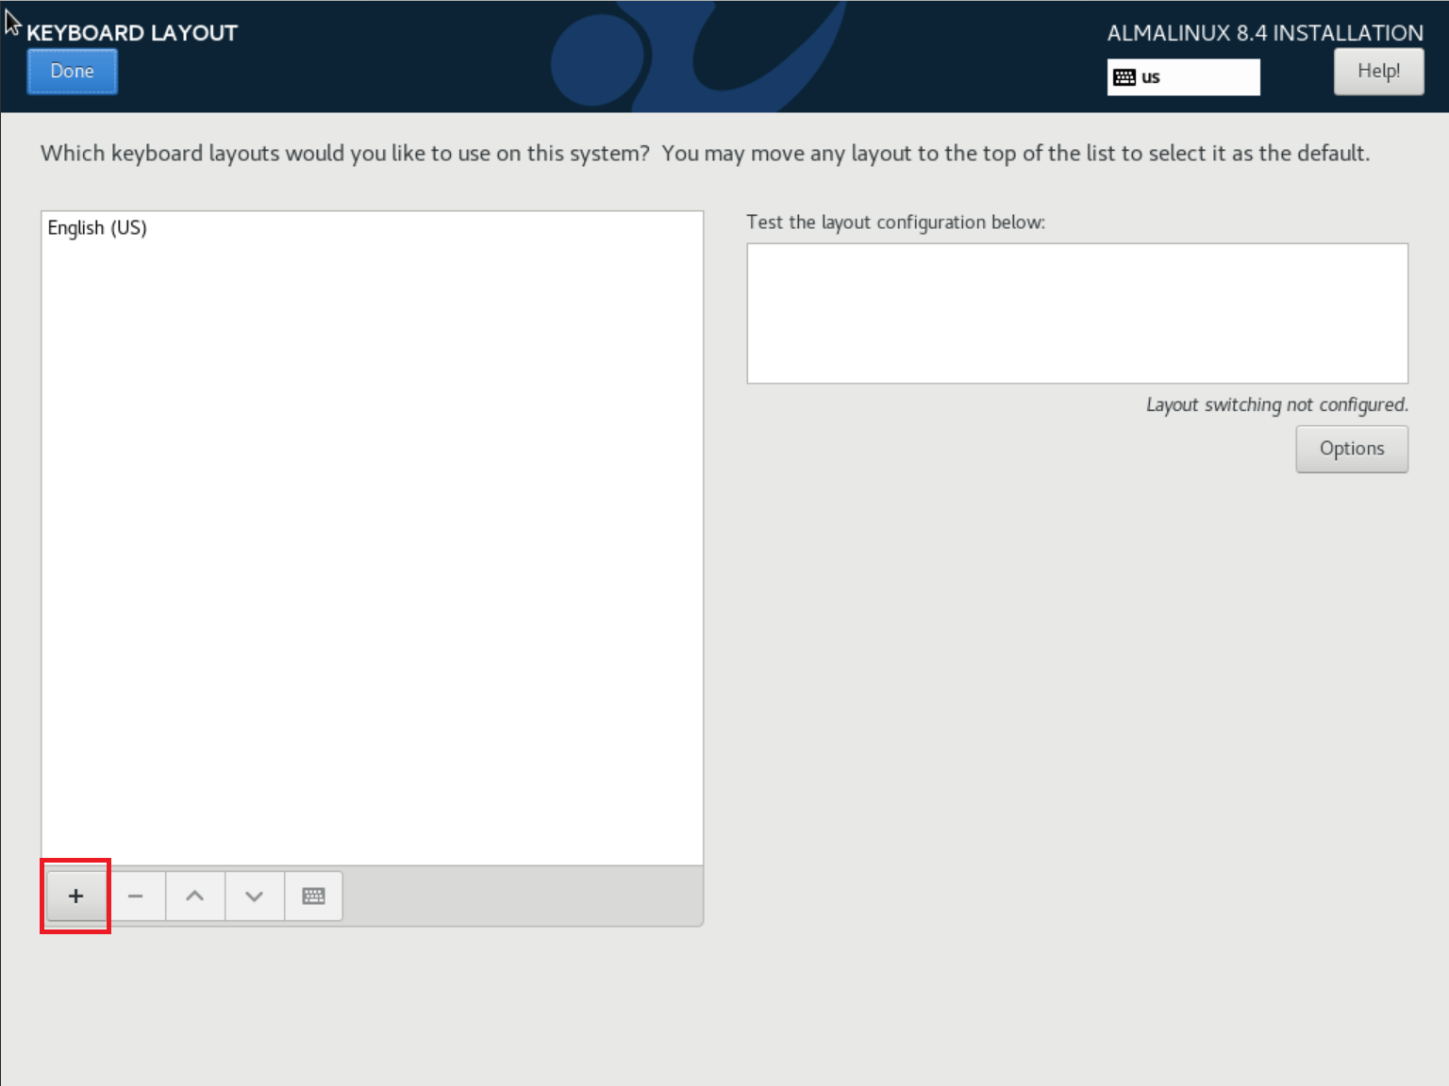This screenshot has width=1449, height=1086.
Task: Focus the layout test text box
Action: 1076,313
